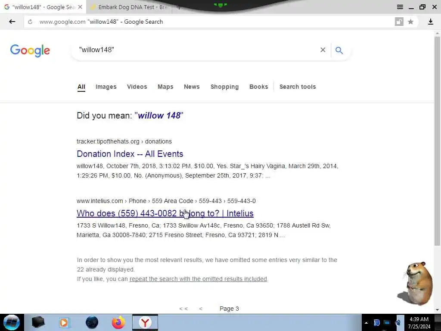Switch to Videos results
This screenshot has height=331, width=441.
tap(137, 87)
